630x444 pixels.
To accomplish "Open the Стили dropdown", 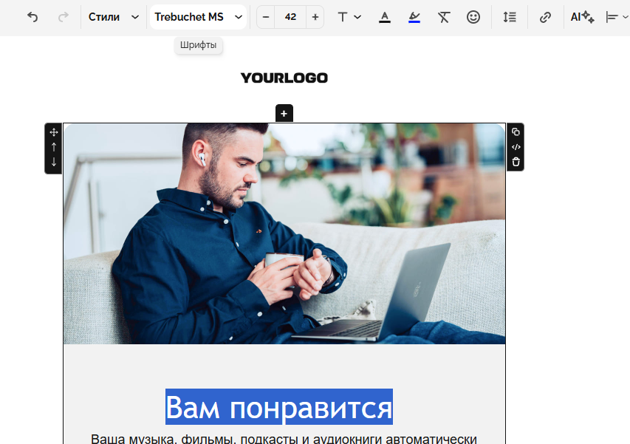I will coord(113,17).
